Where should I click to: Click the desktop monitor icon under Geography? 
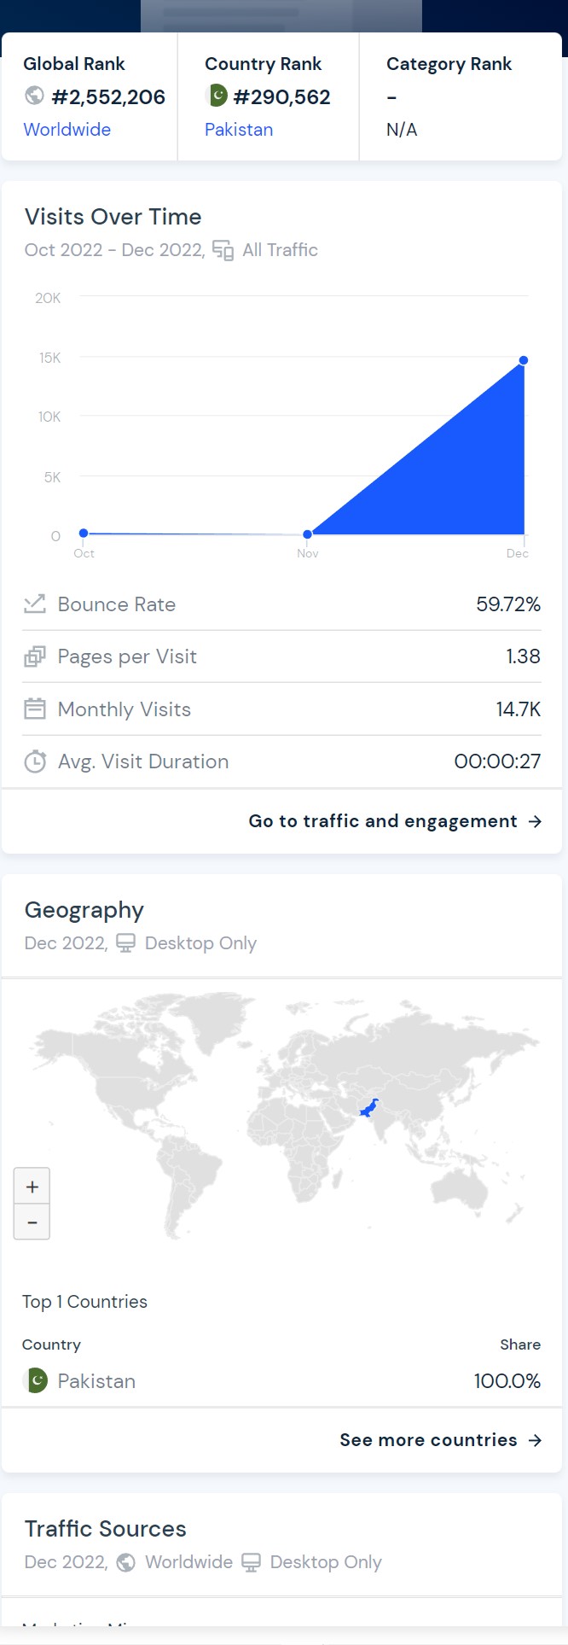(x=125, y=943)
